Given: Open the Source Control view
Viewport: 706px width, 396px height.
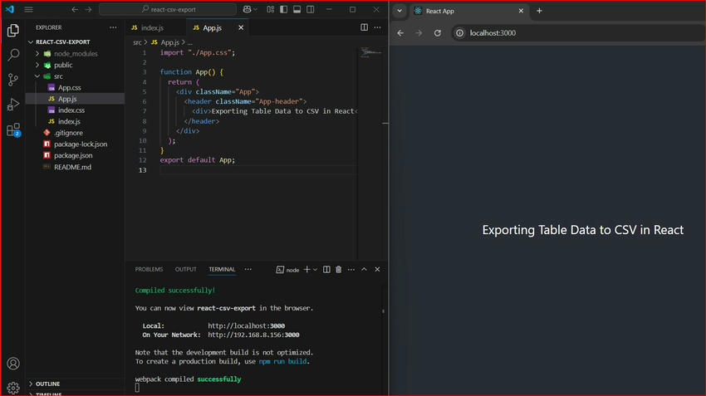Looking at the screenshot, I should 13,80.
